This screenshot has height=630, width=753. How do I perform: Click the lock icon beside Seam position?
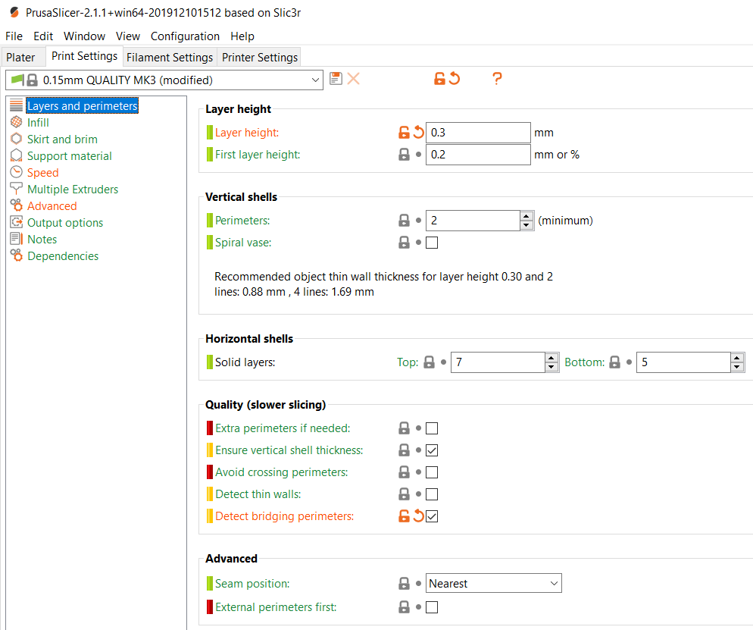pos(404,584)
